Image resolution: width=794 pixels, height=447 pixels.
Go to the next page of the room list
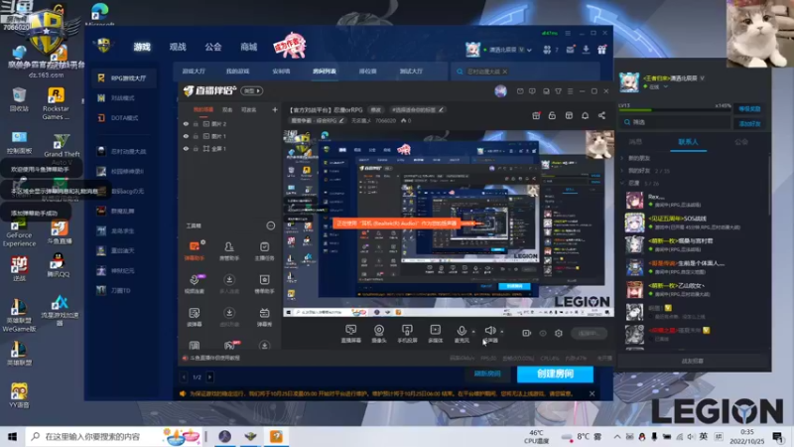click(x=209, y=377)
